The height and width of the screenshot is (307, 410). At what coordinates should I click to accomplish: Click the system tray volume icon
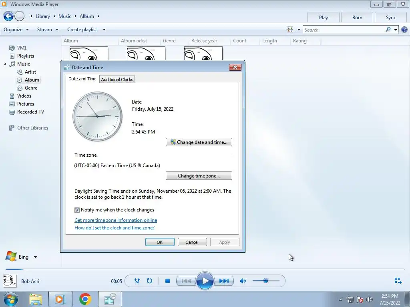tap(370, 299)
